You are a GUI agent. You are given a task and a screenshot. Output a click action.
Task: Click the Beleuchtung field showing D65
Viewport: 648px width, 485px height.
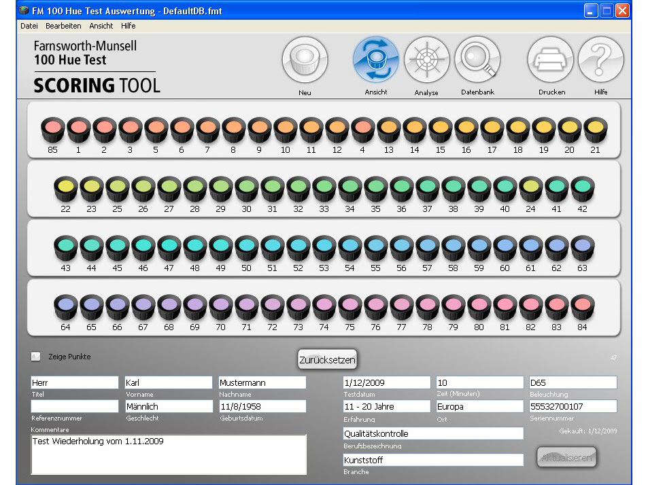pyautogui.click(x=573, y=382)
